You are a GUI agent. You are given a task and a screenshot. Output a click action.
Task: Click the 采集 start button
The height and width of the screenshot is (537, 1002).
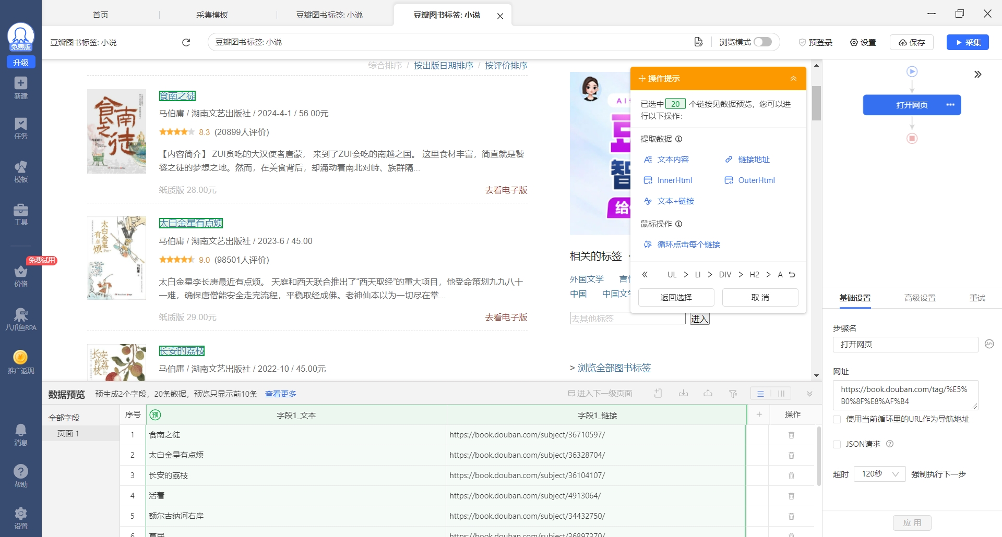pos(968,42)
